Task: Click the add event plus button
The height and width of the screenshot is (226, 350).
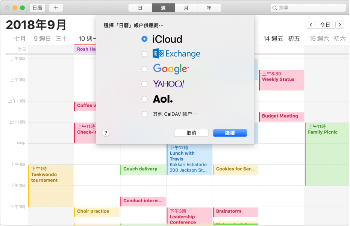Action: tap(56, 8)
